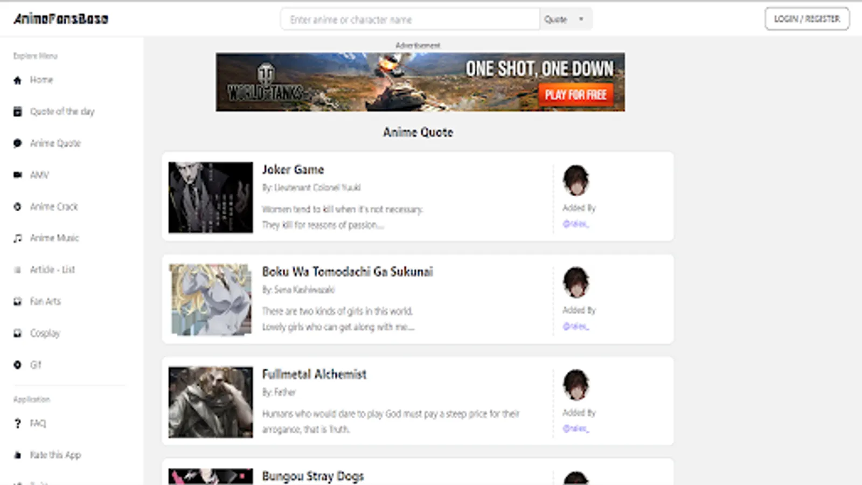Open the Joker Game quote title

pyautogui.click(x=293, y=170)
